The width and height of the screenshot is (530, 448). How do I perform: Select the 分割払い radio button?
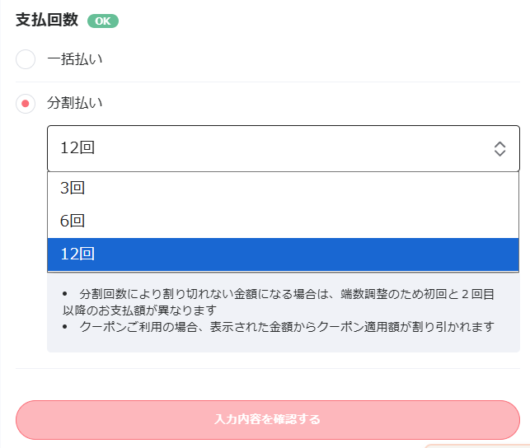click(26, 104)
